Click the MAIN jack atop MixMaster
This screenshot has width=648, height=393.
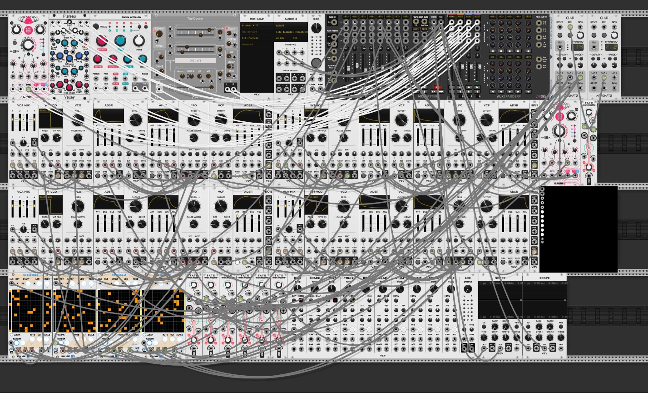[441, 22]
